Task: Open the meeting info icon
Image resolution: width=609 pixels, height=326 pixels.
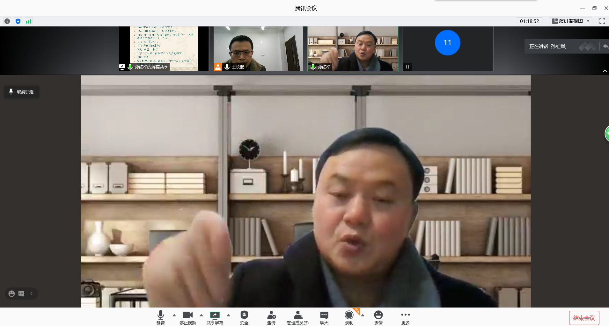Action: (x=7, y=21)
